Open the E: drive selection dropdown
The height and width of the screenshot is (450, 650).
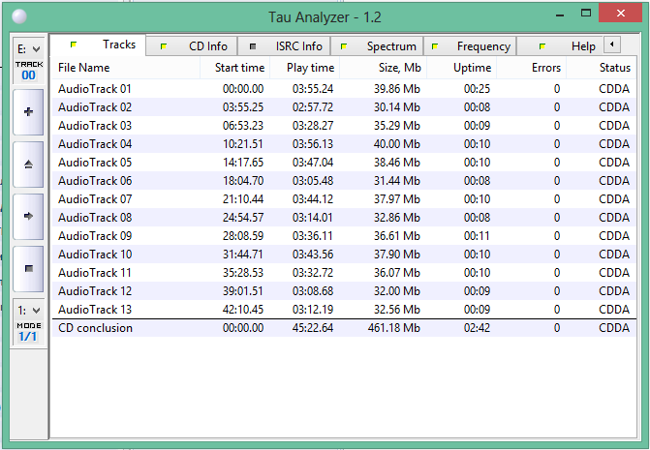[x=28, y=48]
